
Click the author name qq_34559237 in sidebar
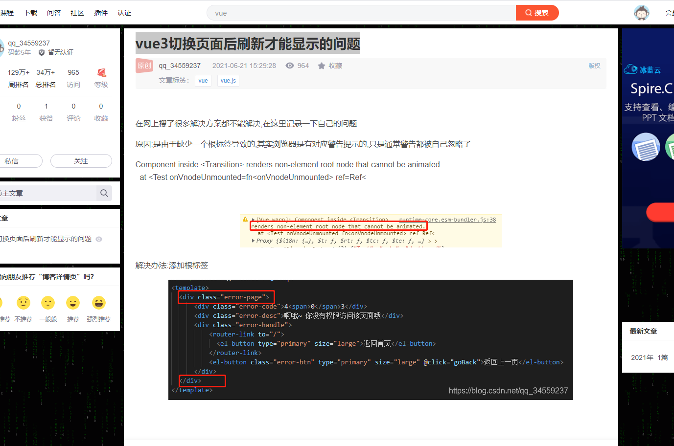tap(29, 43)
